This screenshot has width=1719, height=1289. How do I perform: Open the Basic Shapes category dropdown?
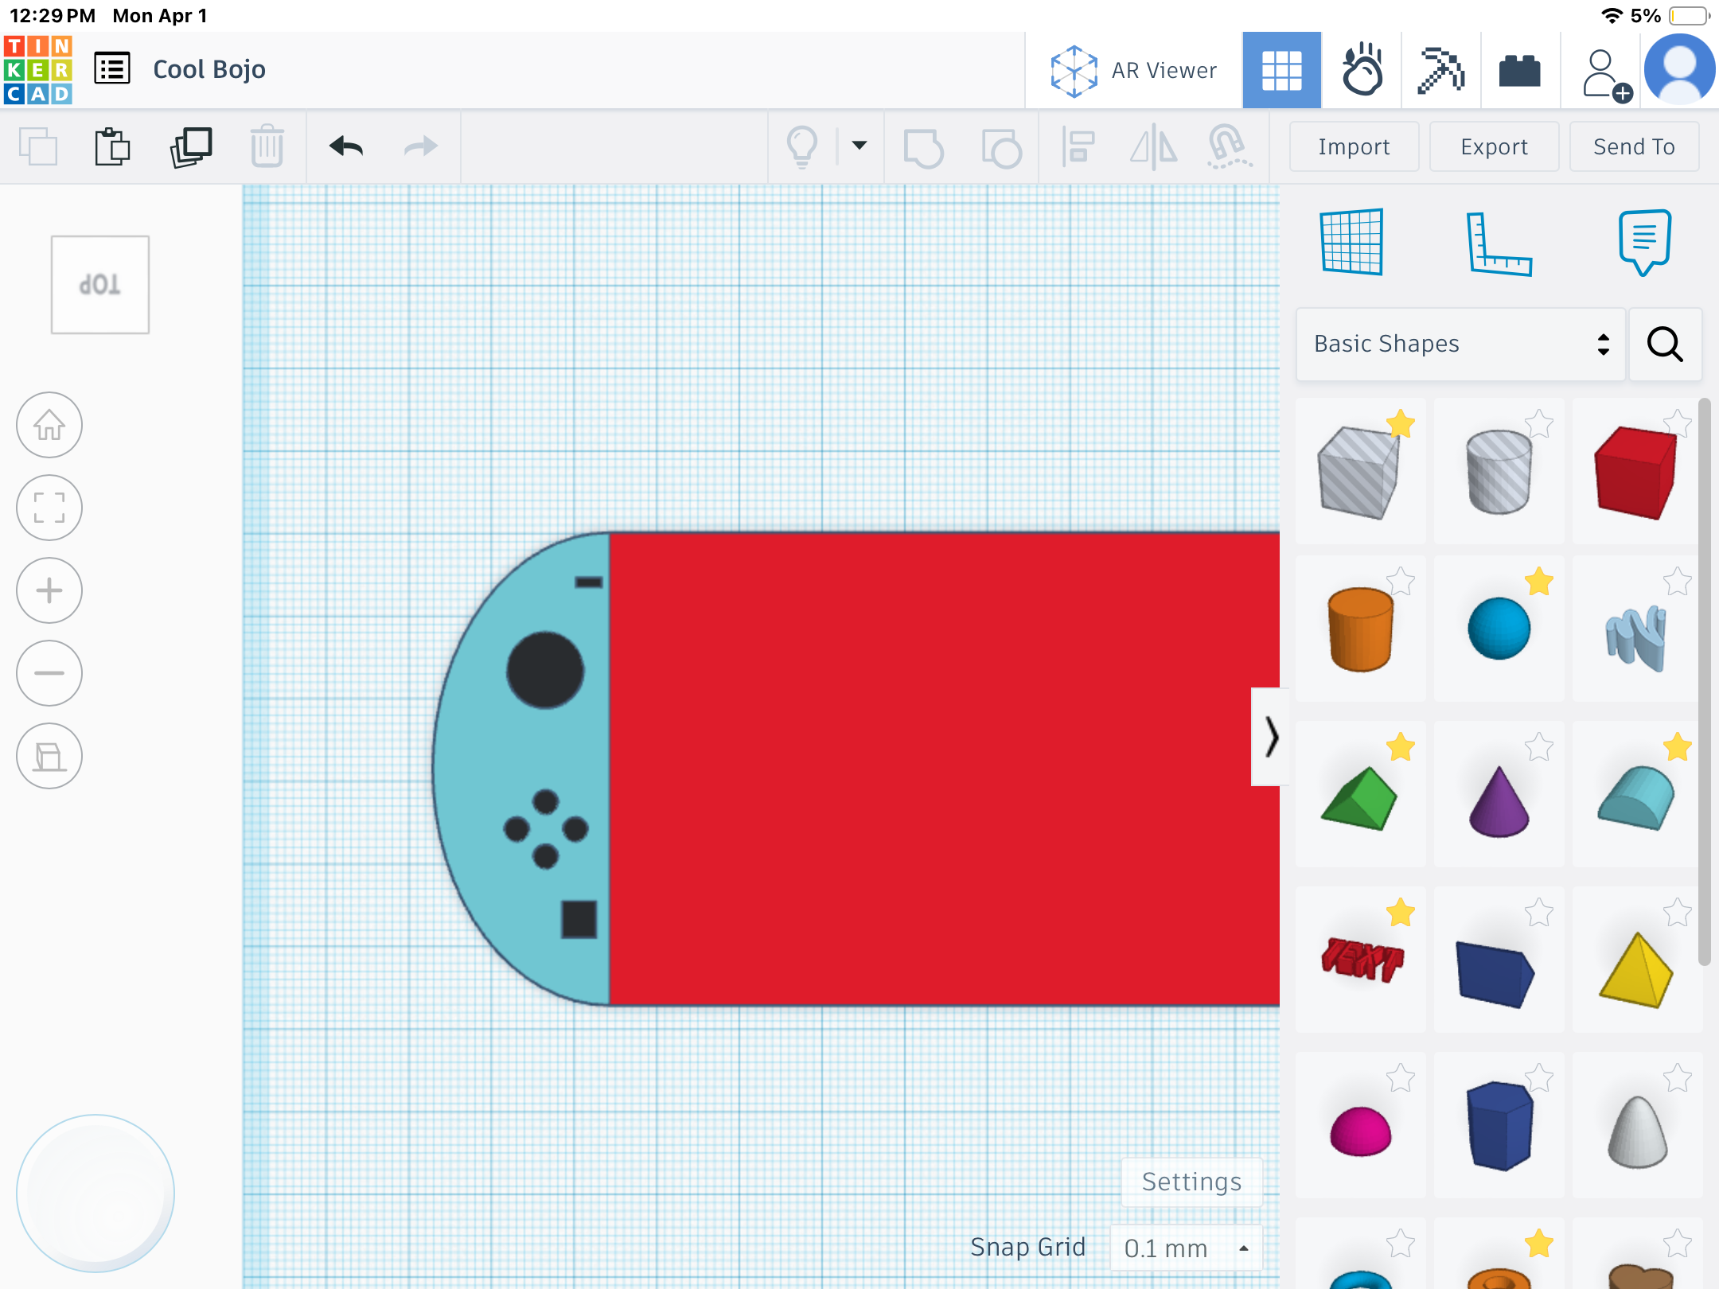(1460, 344)
